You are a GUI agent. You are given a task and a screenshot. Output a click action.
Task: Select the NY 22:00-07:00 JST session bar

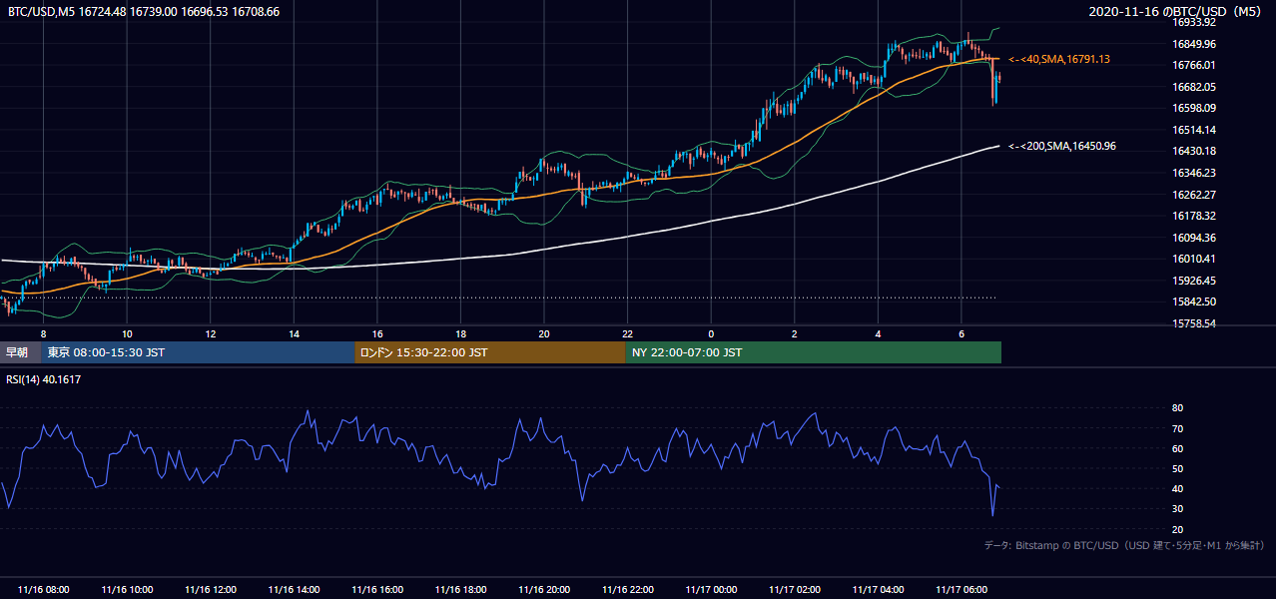(814, 352)
